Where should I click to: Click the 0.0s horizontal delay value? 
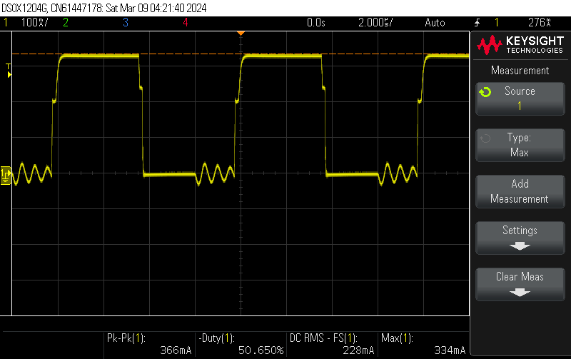pyautogui.click(x=315, y=23)
